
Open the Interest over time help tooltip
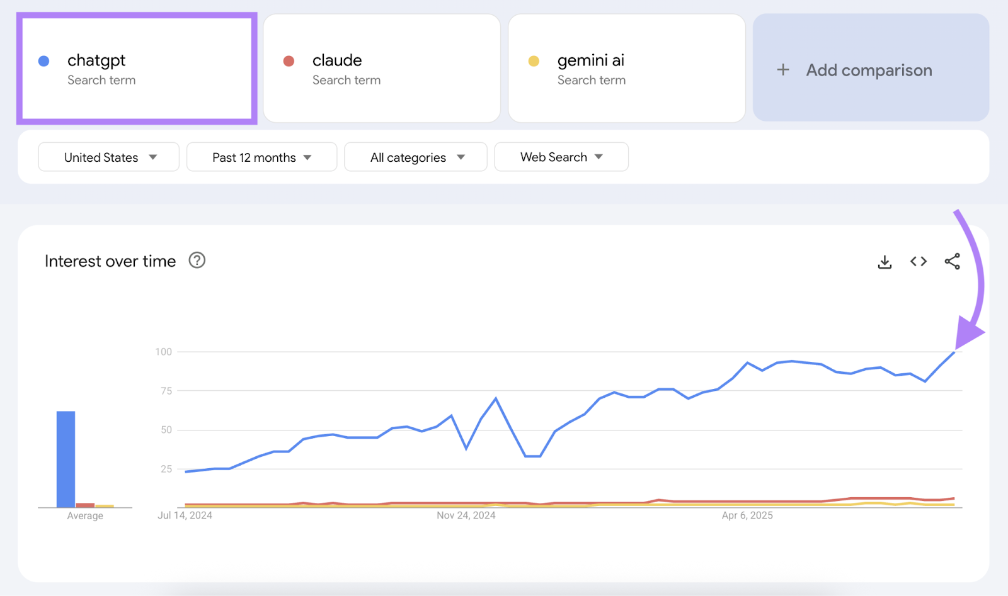(196, 260)
